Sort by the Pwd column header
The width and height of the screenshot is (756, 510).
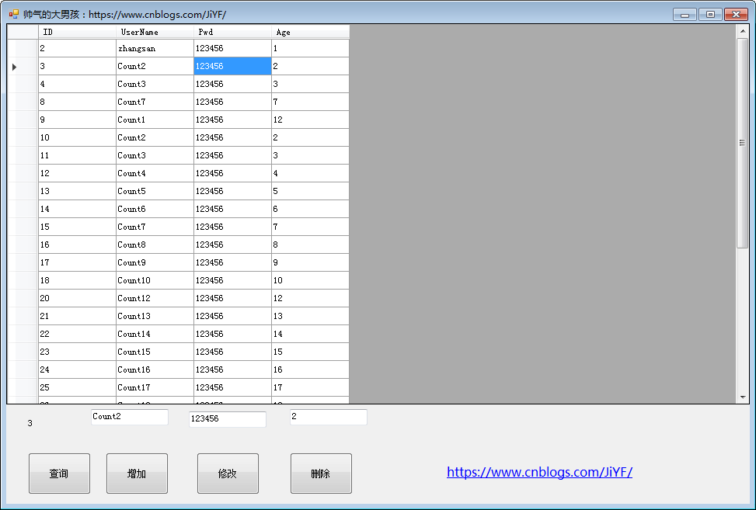pyautogui.click(x=232, y=33)
